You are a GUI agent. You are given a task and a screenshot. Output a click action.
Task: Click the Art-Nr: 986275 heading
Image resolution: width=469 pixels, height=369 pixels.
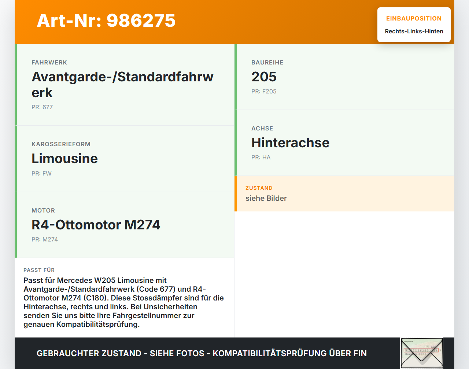(x=106, y=21)
